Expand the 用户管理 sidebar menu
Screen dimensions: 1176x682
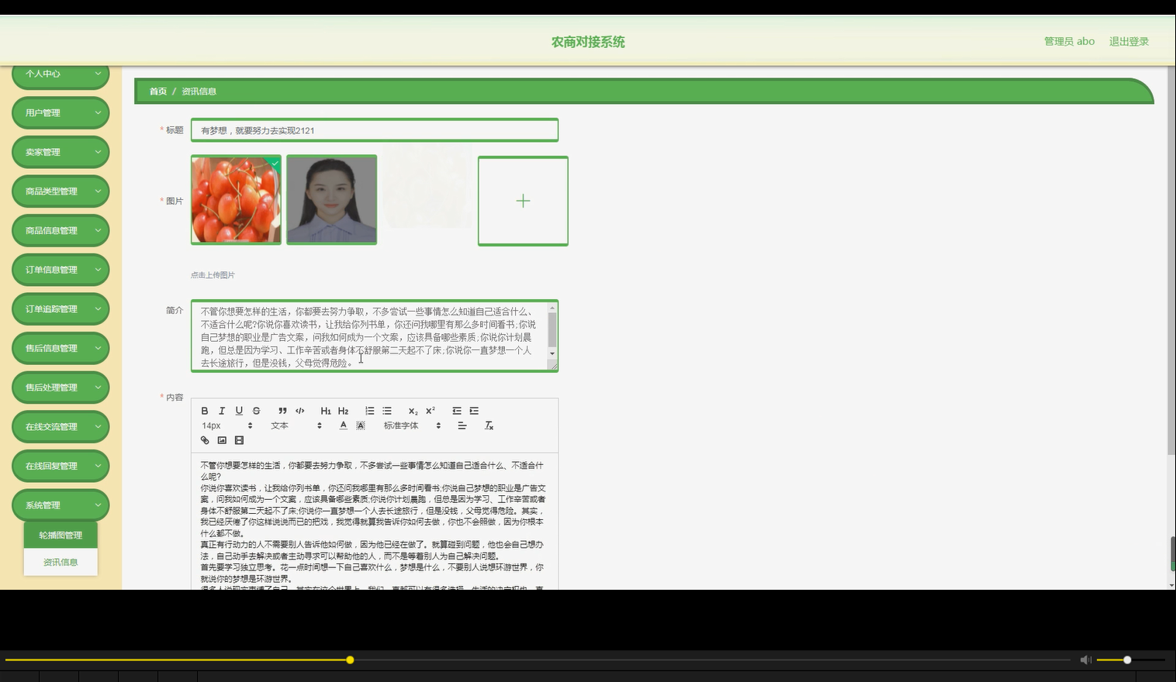point(60,112)
